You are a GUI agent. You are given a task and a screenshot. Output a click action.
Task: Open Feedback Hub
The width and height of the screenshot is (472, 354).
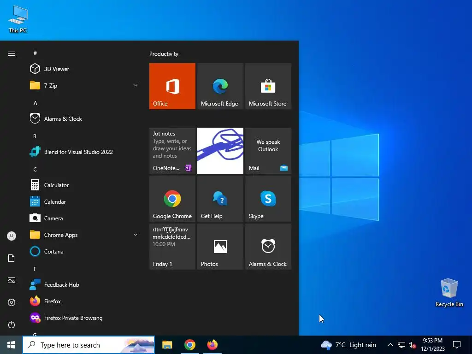tap(84, 284)
